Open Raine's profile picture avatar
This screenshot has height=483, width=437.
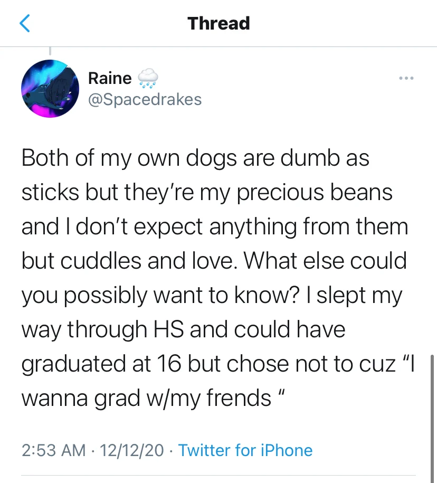(x=50, y=89)
